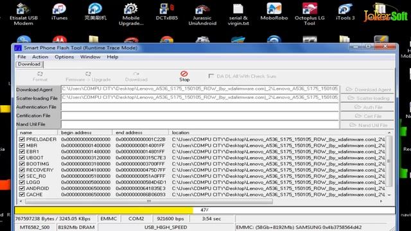The width and height of the screenshot is (411, 231).
Task: Click the 'begin address' column header
Action: 85,133
